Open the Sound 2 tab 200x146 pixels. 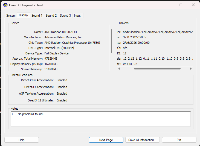(x=51, y=16)
